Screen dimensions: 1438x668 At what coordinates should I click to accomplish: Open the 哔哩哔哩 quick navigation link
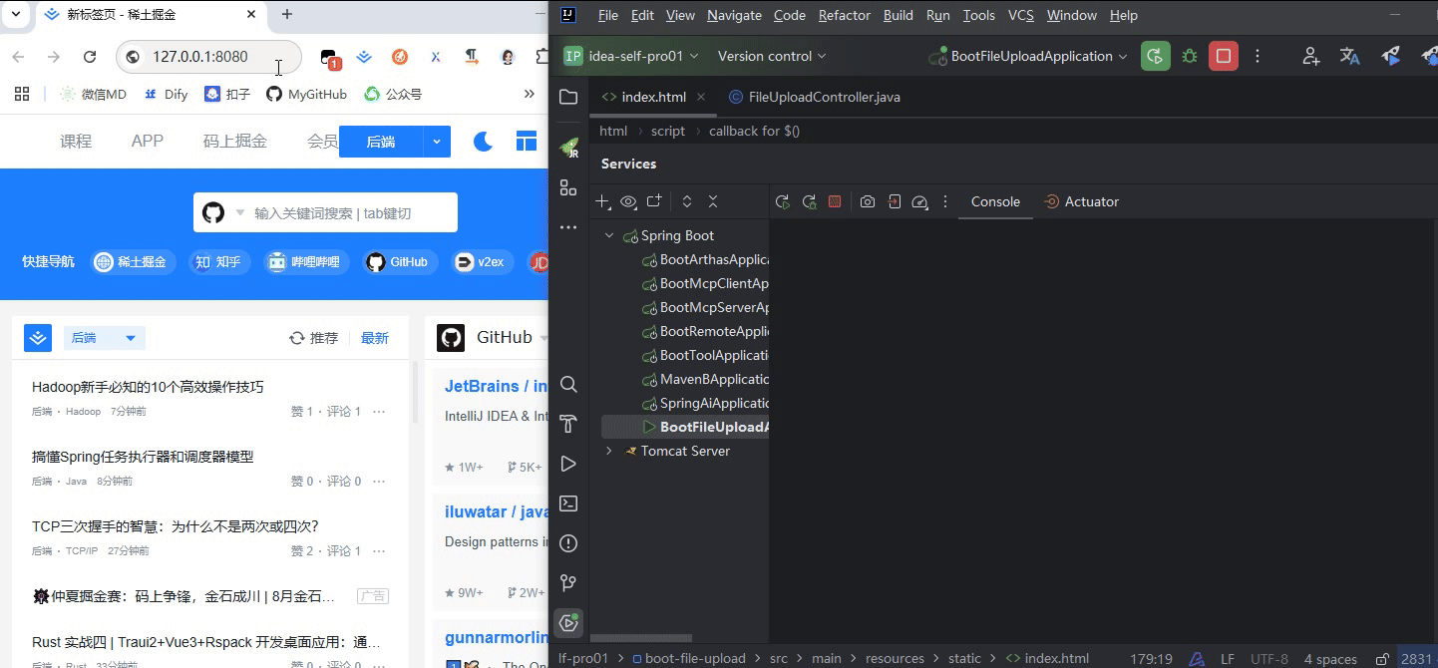[x=306, y=262]
